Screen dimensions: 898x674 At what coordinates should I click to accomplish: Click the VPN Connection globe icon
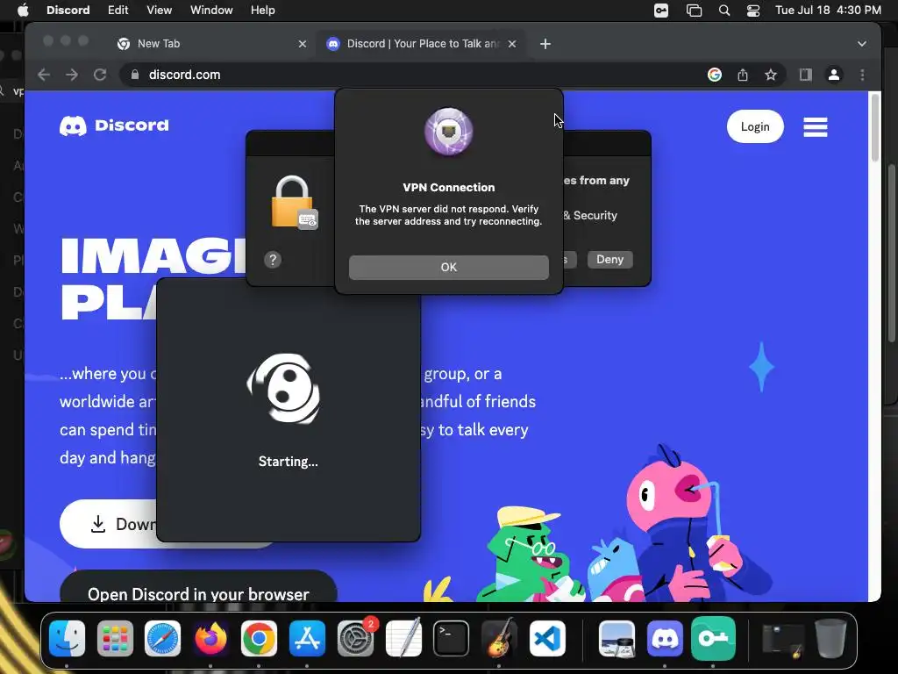coord(448,132)
